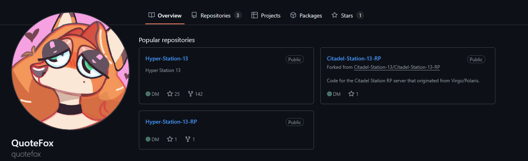
Task: Click the DM language dot on Hyper-Station-13
Action: point(148,94)
